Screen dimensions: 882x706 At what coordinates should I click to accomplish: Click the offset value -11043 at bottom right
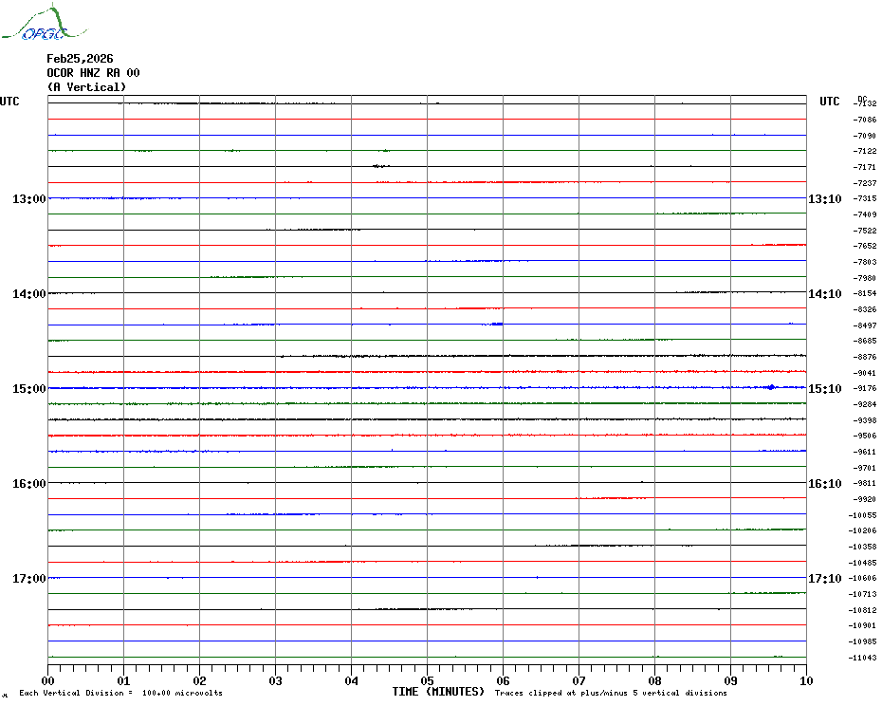tap(863, 658)
